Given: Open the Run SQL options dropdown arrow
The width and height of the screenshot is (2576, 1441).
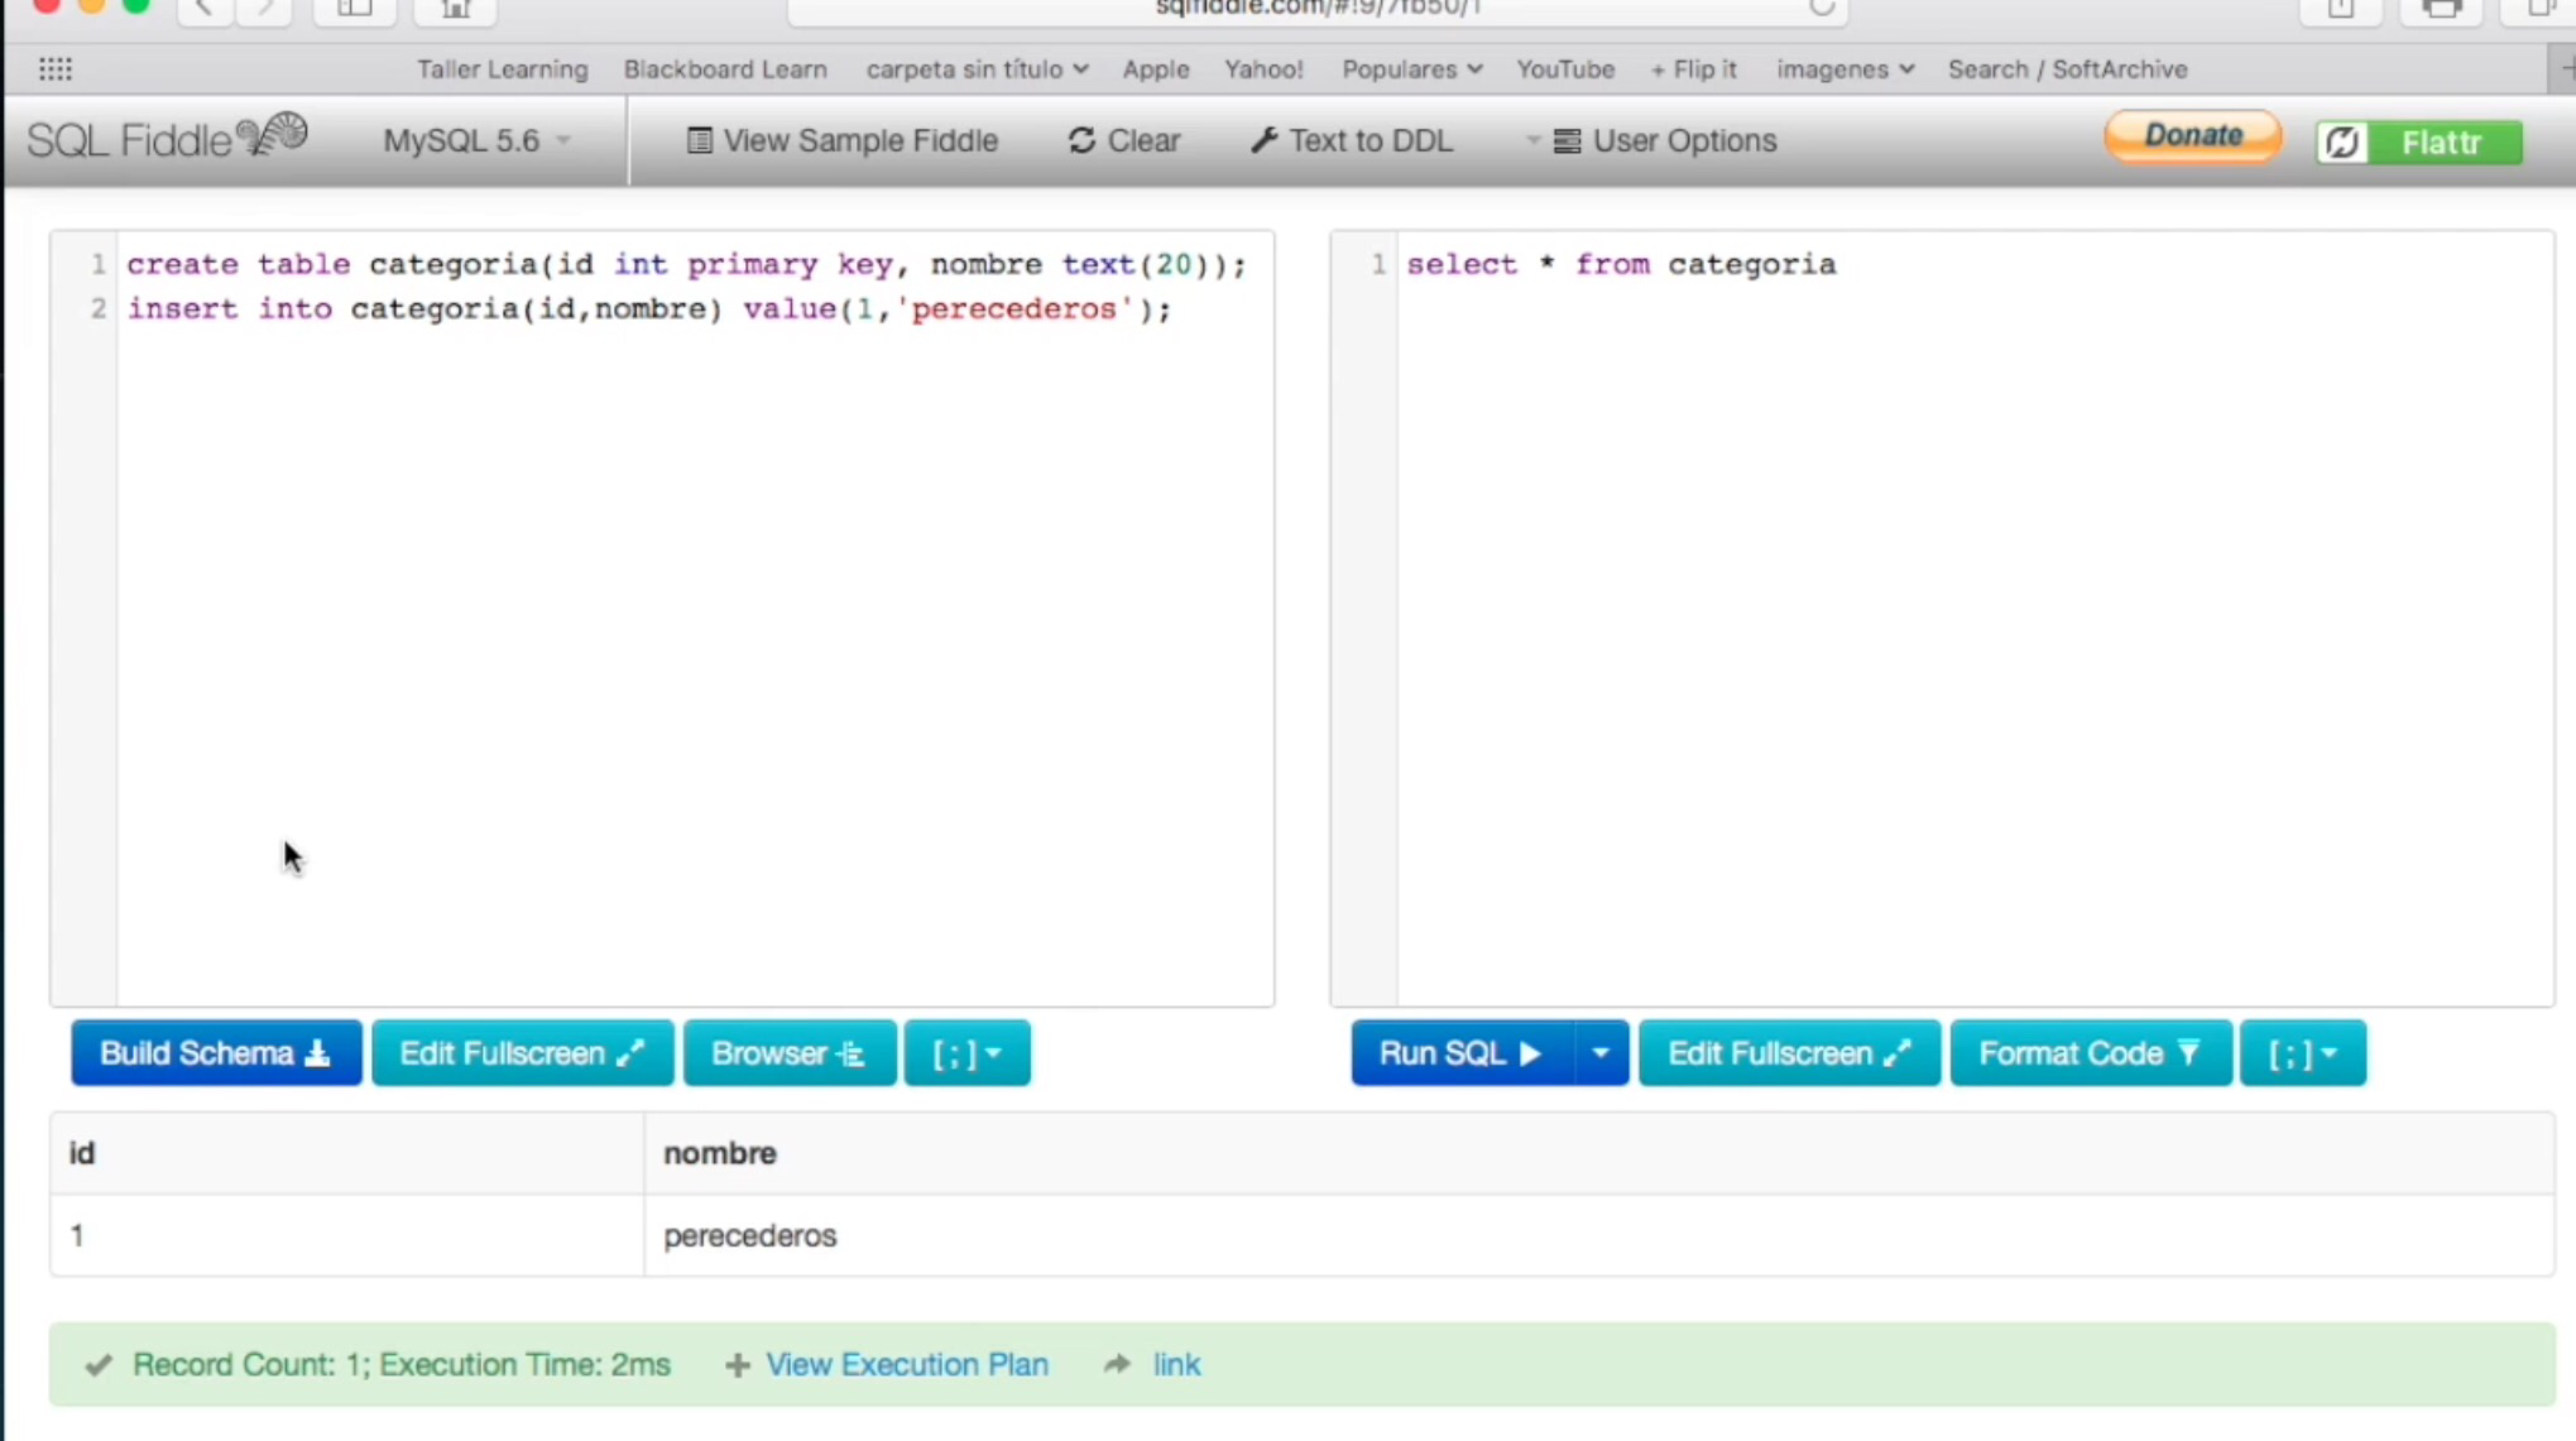Looking at the screenshot, I should pyautogui.click(x=1600, y=1053).
